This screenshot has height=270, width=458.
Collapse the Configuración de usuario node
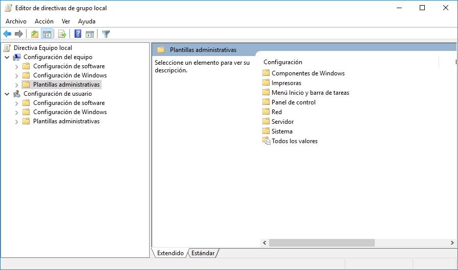[x=7, y=94]
